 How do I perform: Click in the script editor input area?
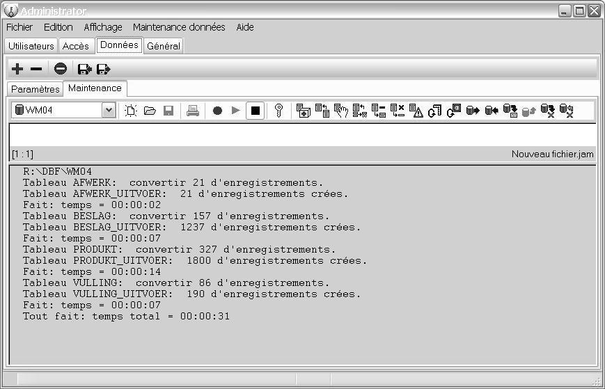point(302,135)
